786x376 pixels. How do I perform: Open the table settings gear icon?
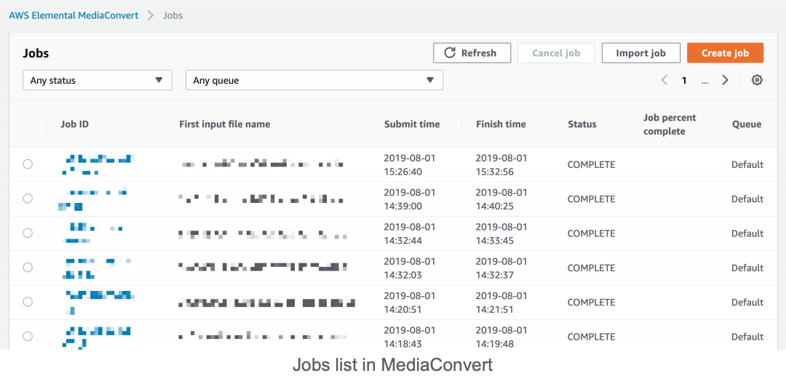pyautogui.click(x=757, y=80)
